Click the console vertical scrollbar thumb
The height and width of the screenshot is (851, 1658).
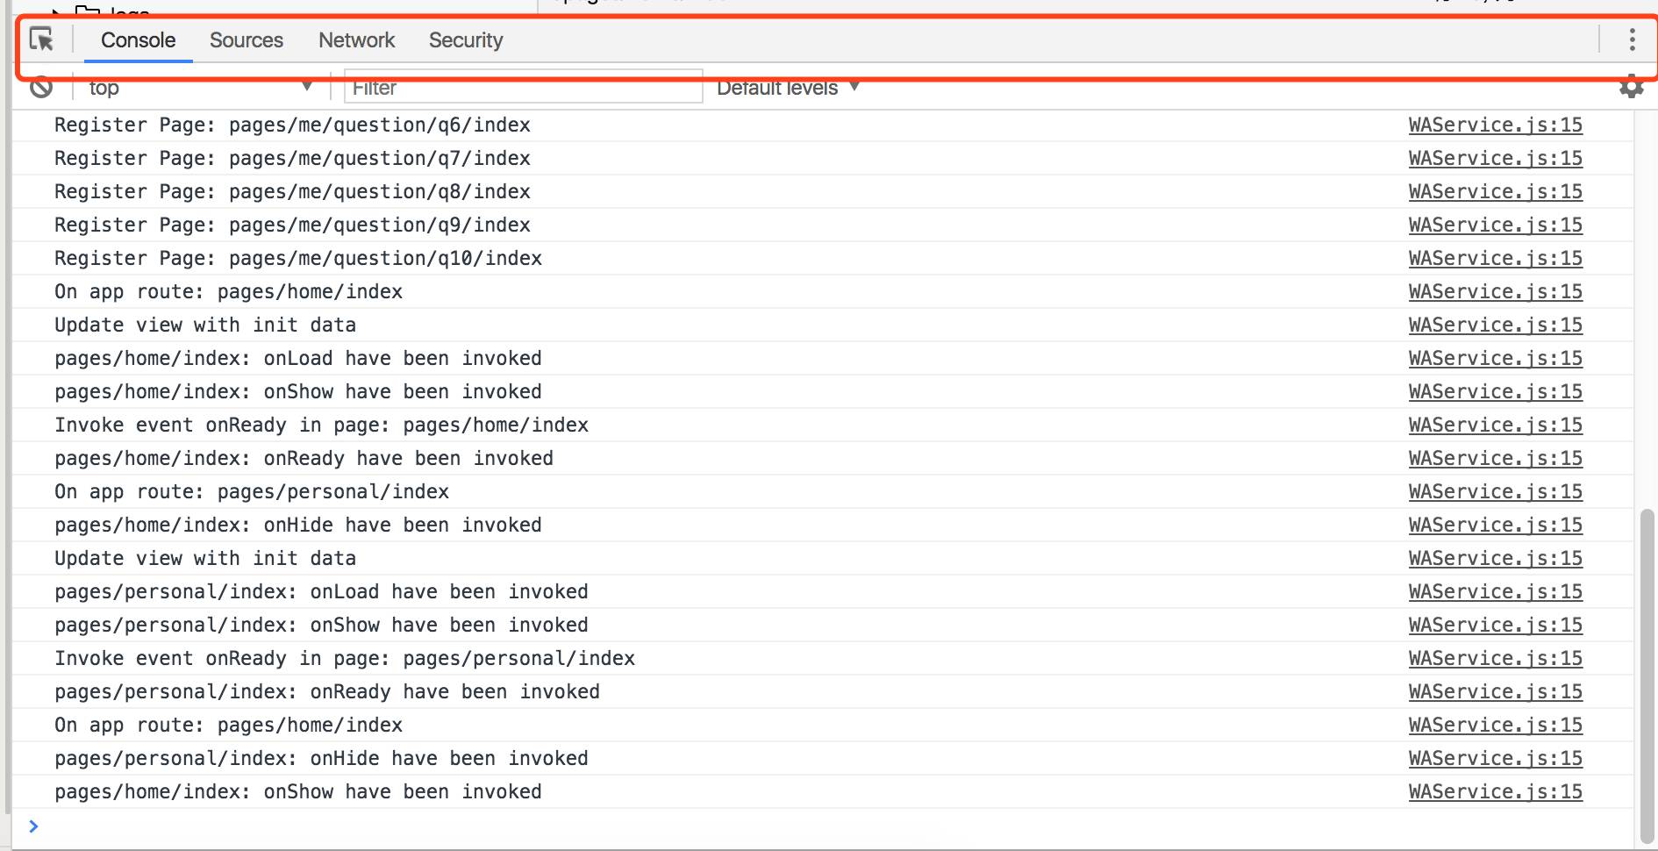coord(1647,676)
